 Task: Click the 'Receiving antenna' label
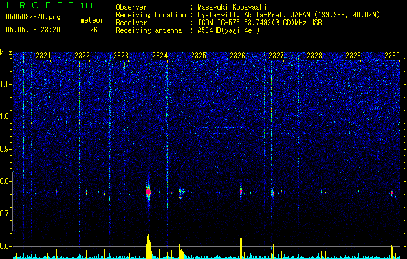[149, 30]
